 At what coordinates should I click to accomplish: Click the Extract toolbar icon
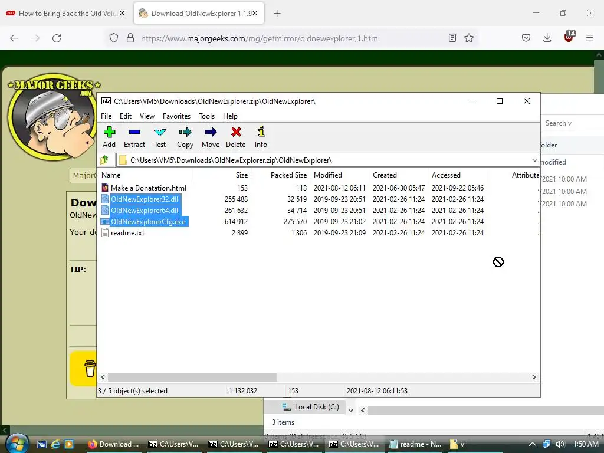(x=134, y=132)
